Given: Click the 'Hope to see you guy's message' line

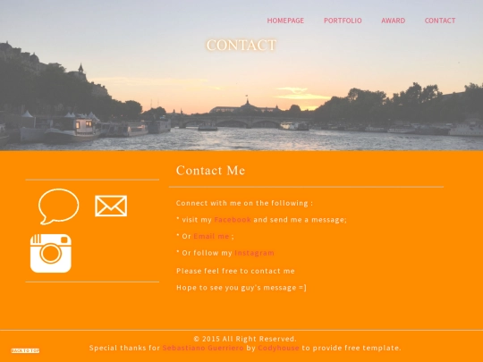Looking at the screenshot, I should [x=241, y=288].
